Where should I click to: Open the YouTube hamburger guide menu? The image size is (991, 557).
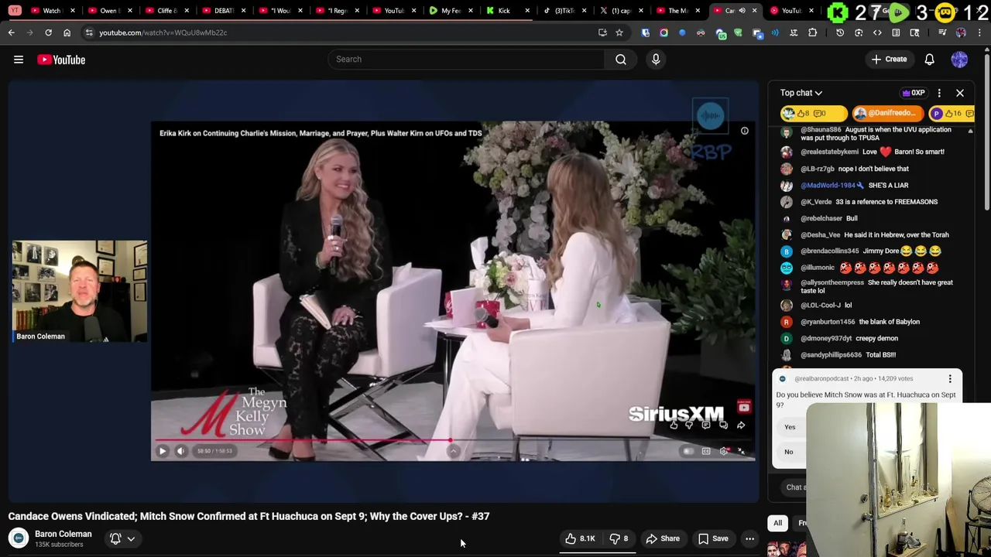19,60
